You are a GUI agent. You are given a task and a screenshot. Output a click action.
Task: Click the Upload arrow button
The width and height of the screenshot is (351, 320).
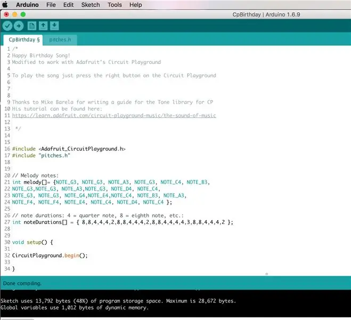point(19,26)
